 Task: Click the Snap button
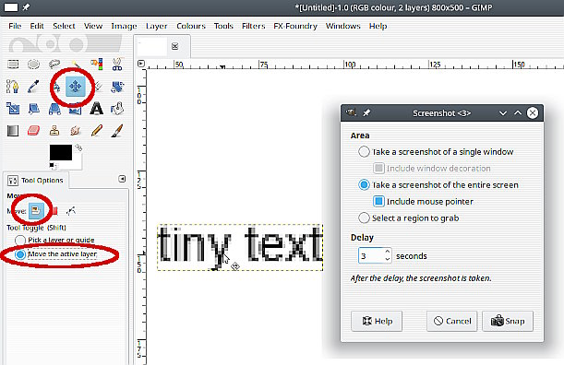tap(508, 321)
